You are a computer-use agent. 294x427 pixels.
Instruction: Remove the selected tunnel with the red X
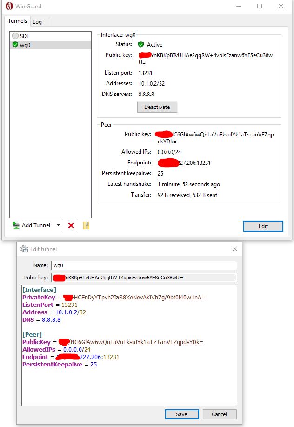point(71,225)
